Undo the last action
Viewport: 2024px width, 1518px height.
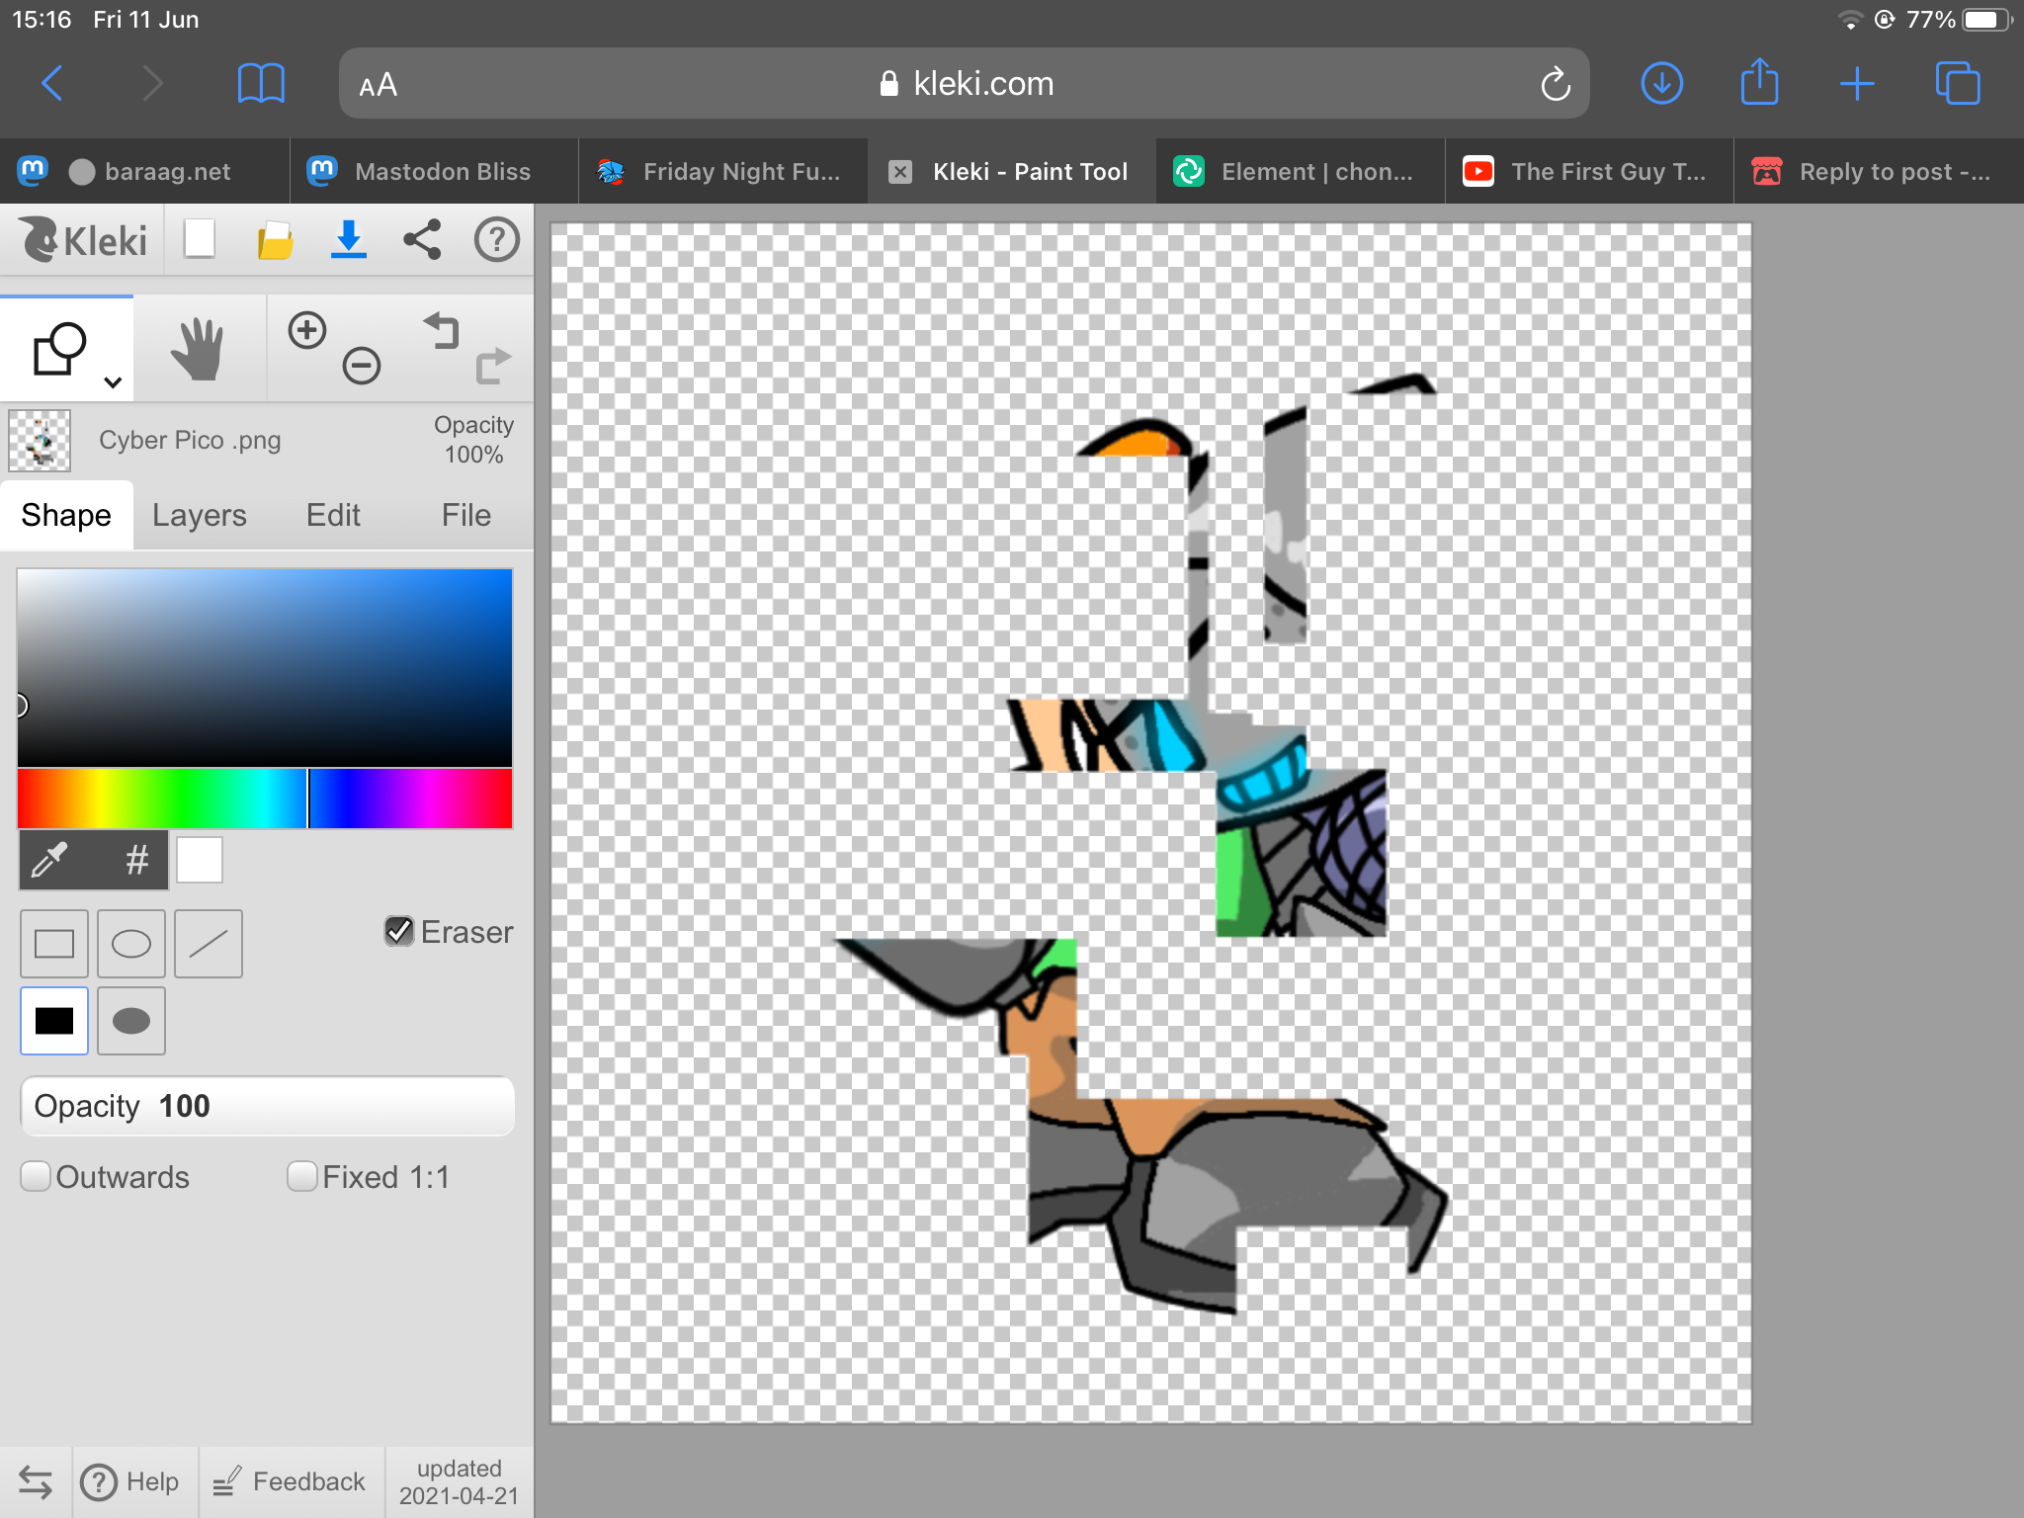(442, 330)
